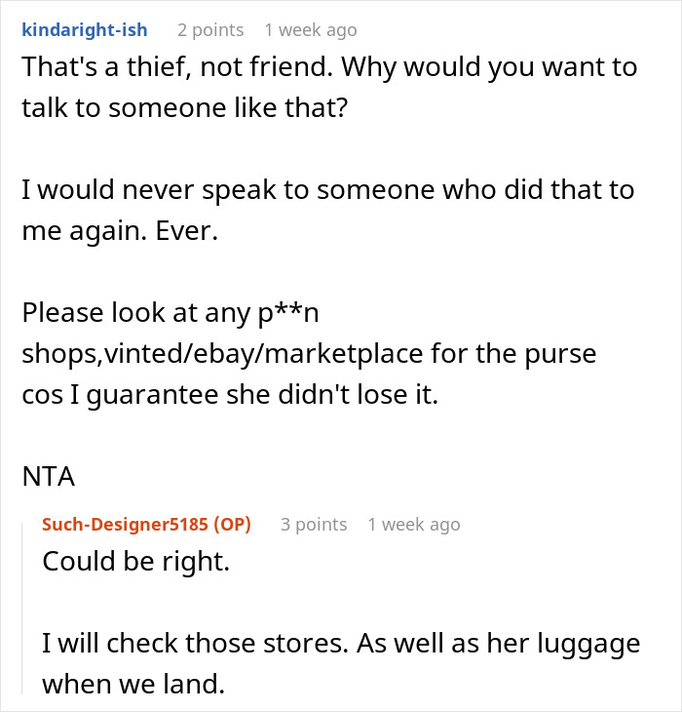682x712 pixels.
Task: Click the line starting "Please look at any"
Action: [170, 313]
